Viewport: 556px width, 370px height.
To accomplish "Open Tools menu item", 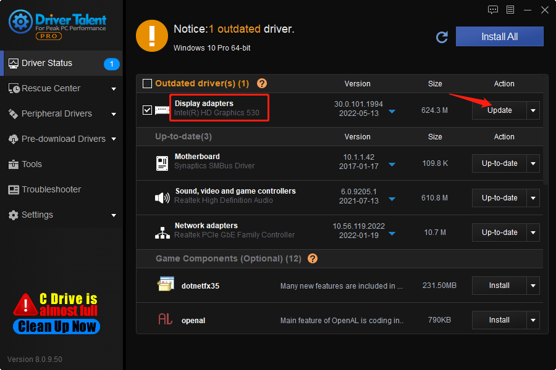I will (61, 164).
